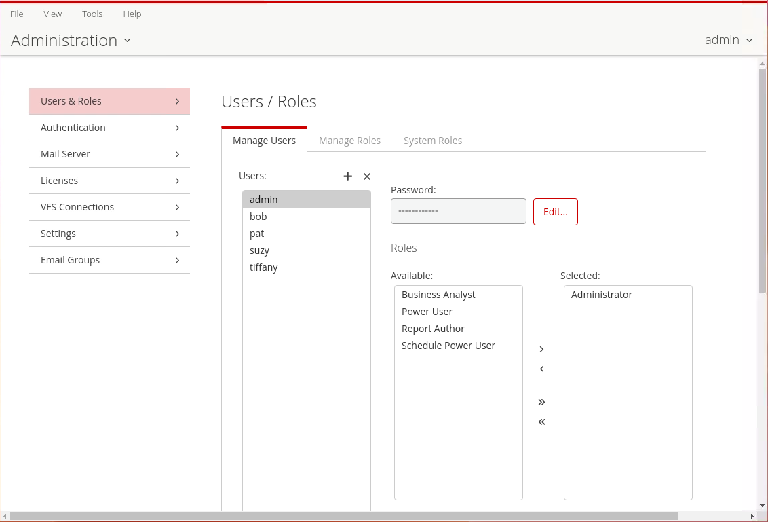The image size is (768, 522).
Task: Select Administrator in Selected roles
Action: 602,295
